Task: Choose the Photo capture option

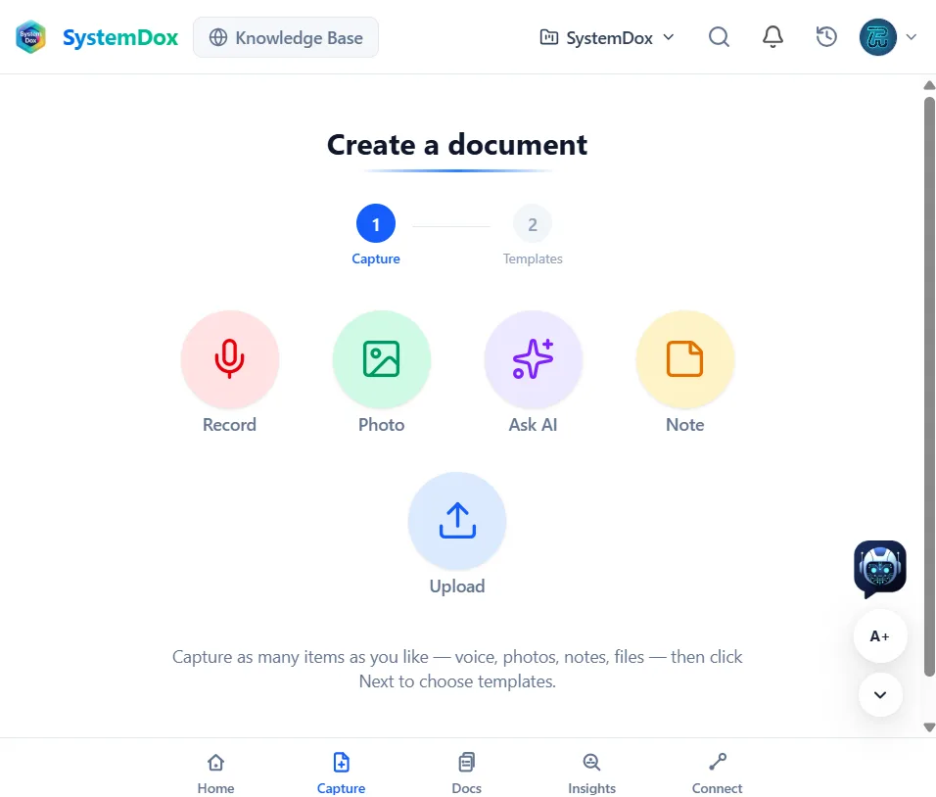Action: pos(382,359)
